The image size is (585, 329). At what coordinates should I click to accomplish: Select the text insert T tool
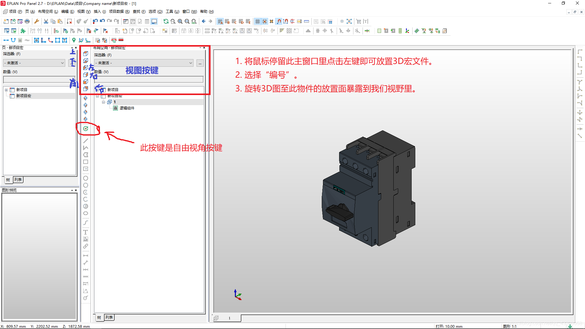coord(86,232)
